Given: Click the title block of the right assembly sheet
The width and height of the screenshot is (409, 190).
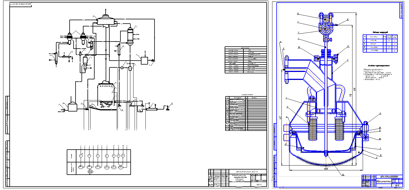Looking at the screenshot, I should pos(382,181).
